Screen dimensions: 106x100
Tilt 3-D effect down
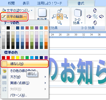coord(95,23)
